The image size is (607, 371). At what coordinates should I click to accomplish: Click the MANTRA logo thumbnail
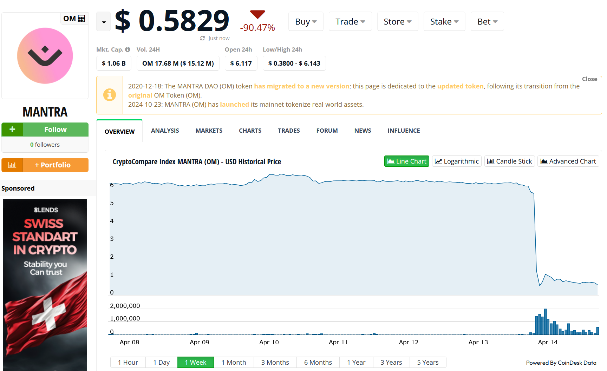click(x=45, y=55)
